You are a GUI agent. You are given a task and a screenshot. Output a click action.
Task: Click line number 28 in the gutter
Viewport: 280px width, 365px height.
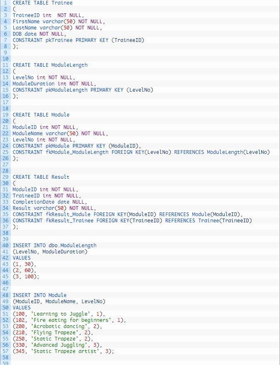[x=5, y=171]
